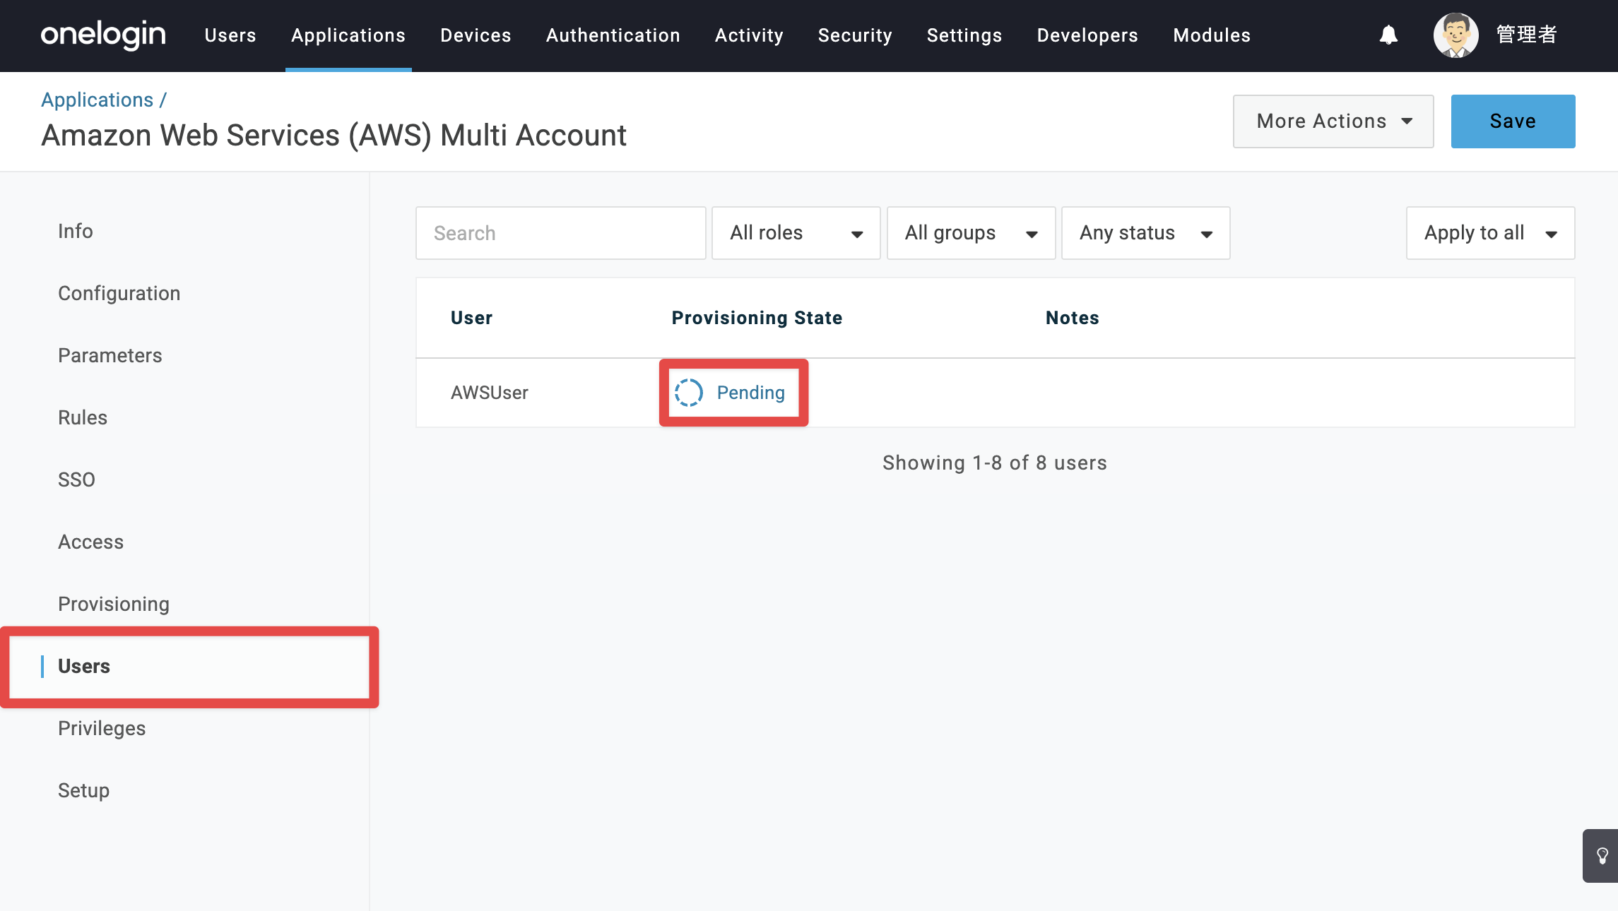Click the admin profile avatar
1618x911 pixels.
(x=1455, y=35)
